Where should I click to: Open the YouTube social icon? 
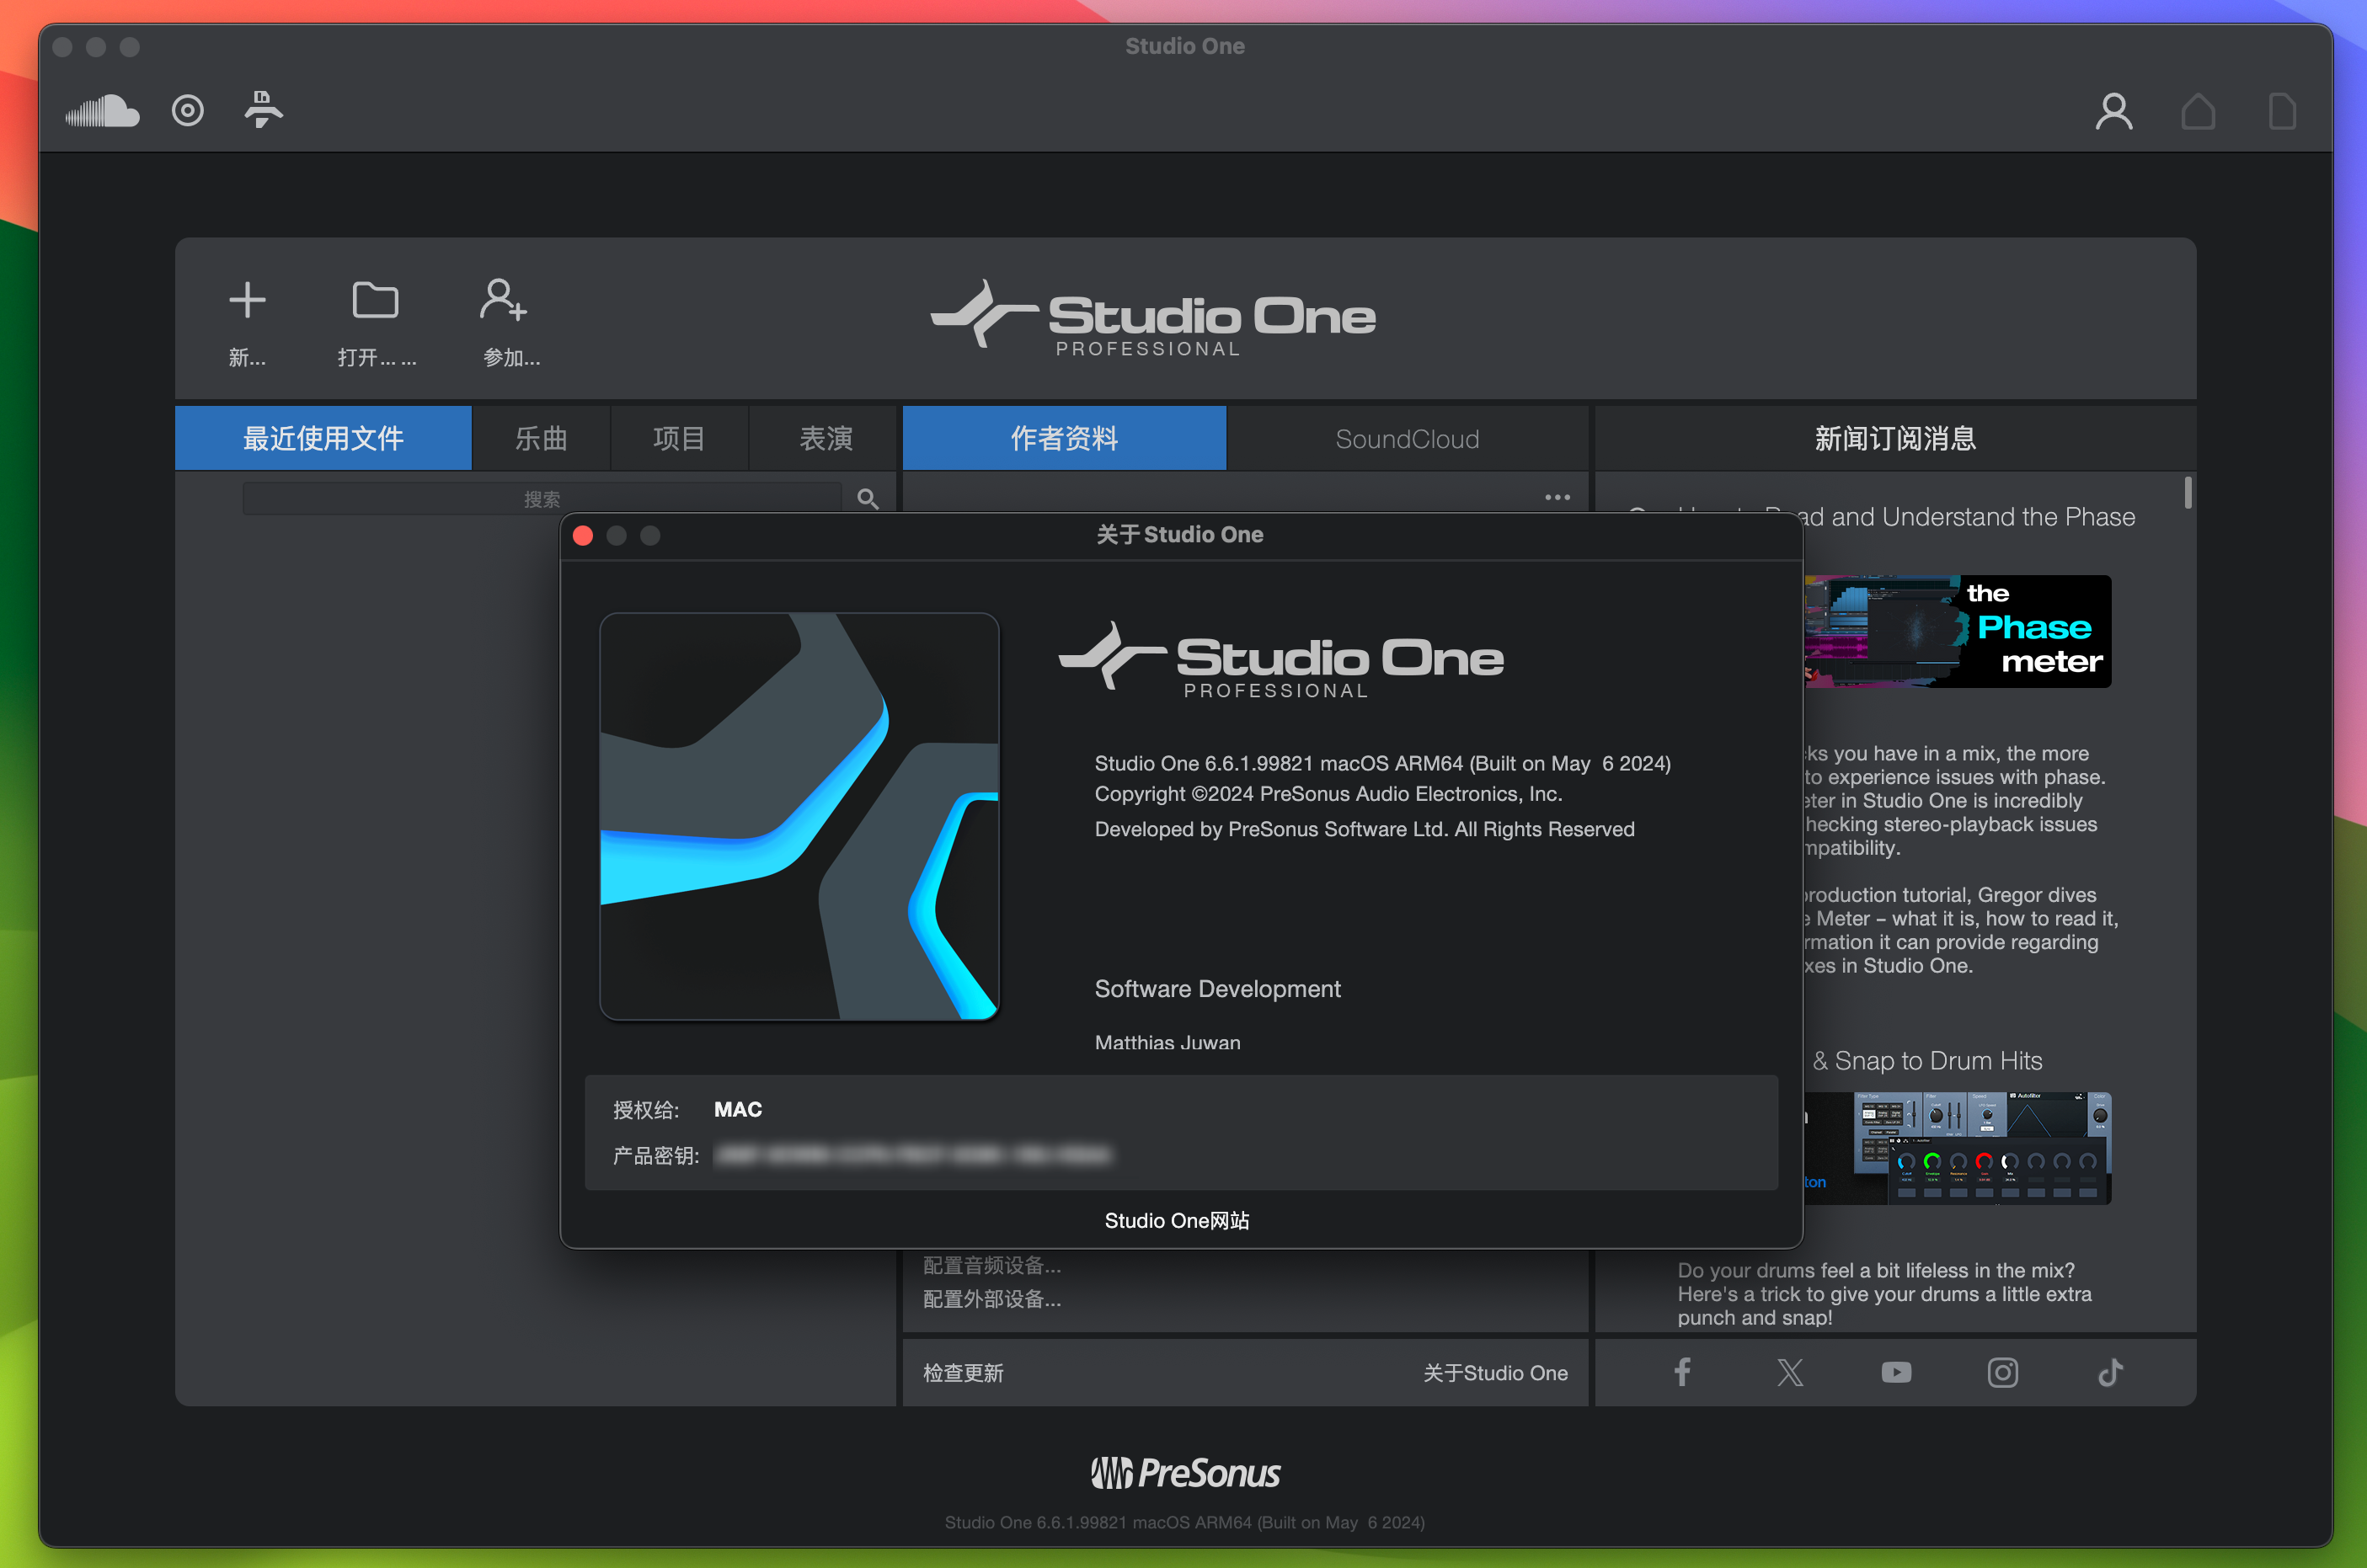coord(1896,1372)
